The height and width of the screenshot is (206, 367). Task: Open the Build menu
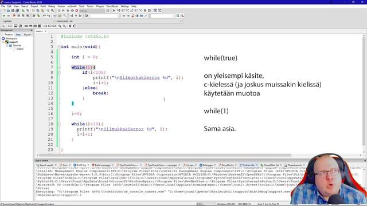(43, 6)
